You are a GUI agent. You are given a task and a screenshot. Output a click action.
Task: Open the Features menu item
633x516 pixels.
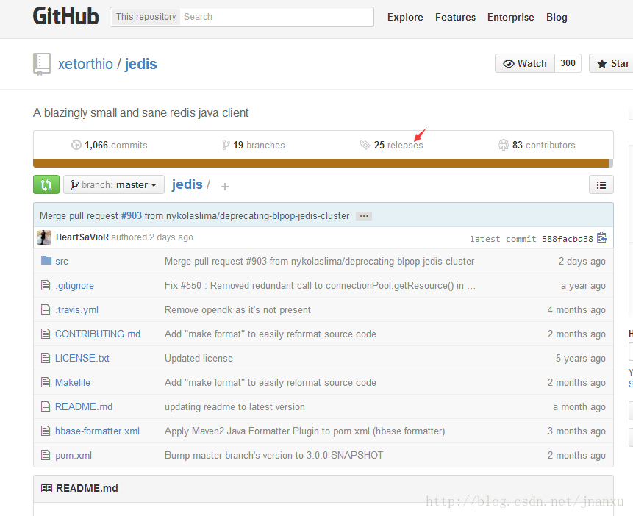pos(455,18)
